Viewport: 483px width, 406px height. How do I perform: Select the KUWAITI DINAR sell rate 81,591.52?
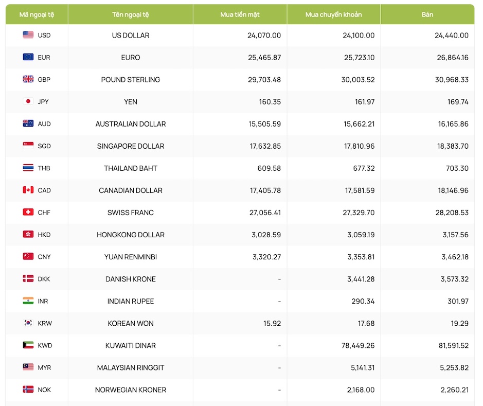(453, 346)
